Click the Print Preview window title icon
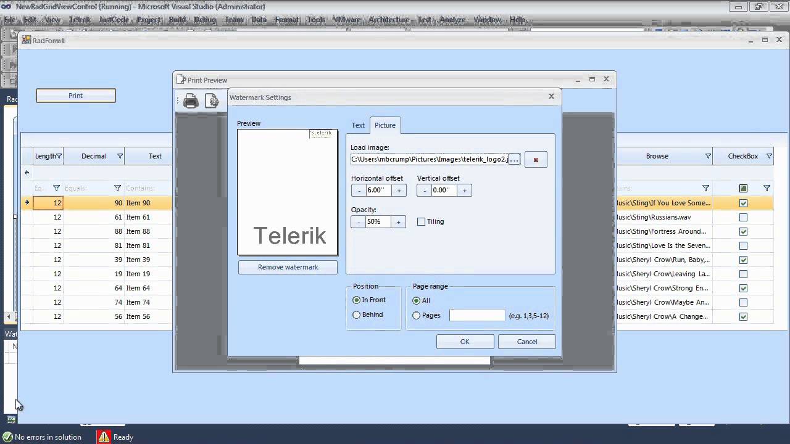790x444 pixels. click(181, 80)
